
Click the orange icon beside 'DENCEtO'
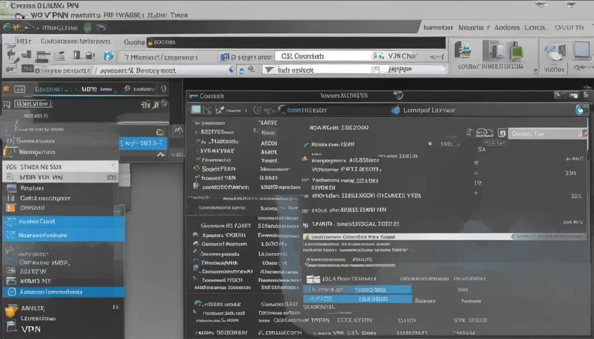[10, 207]
